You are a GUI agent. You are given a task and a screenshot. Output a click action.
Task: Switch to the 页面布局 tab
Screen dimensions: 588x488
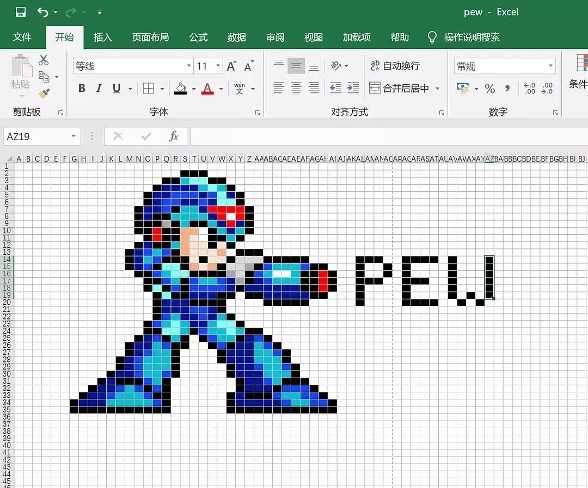[x=150, y=37]
